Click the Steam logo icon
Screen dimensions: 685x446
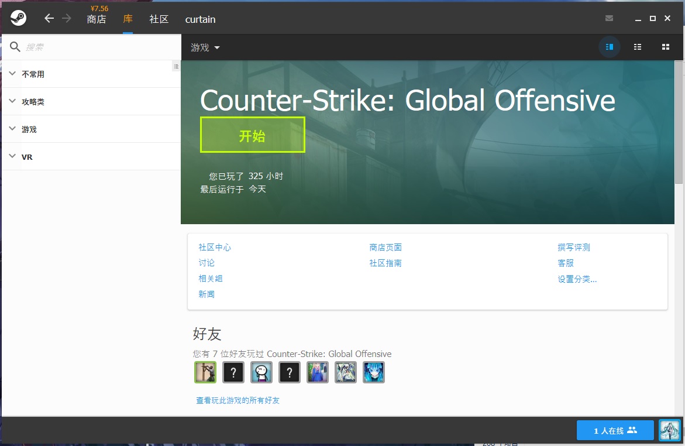18,18
